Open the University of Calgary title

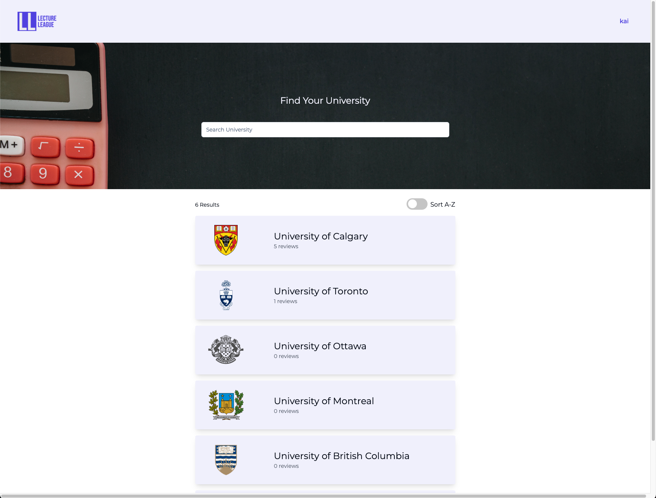pyautogui.click(x=321, y=236)
